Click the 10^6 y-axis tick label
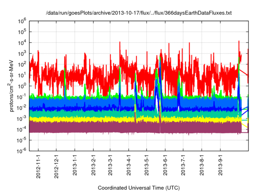274x192 pixels. pyautogui.click(x=22, y=21)
